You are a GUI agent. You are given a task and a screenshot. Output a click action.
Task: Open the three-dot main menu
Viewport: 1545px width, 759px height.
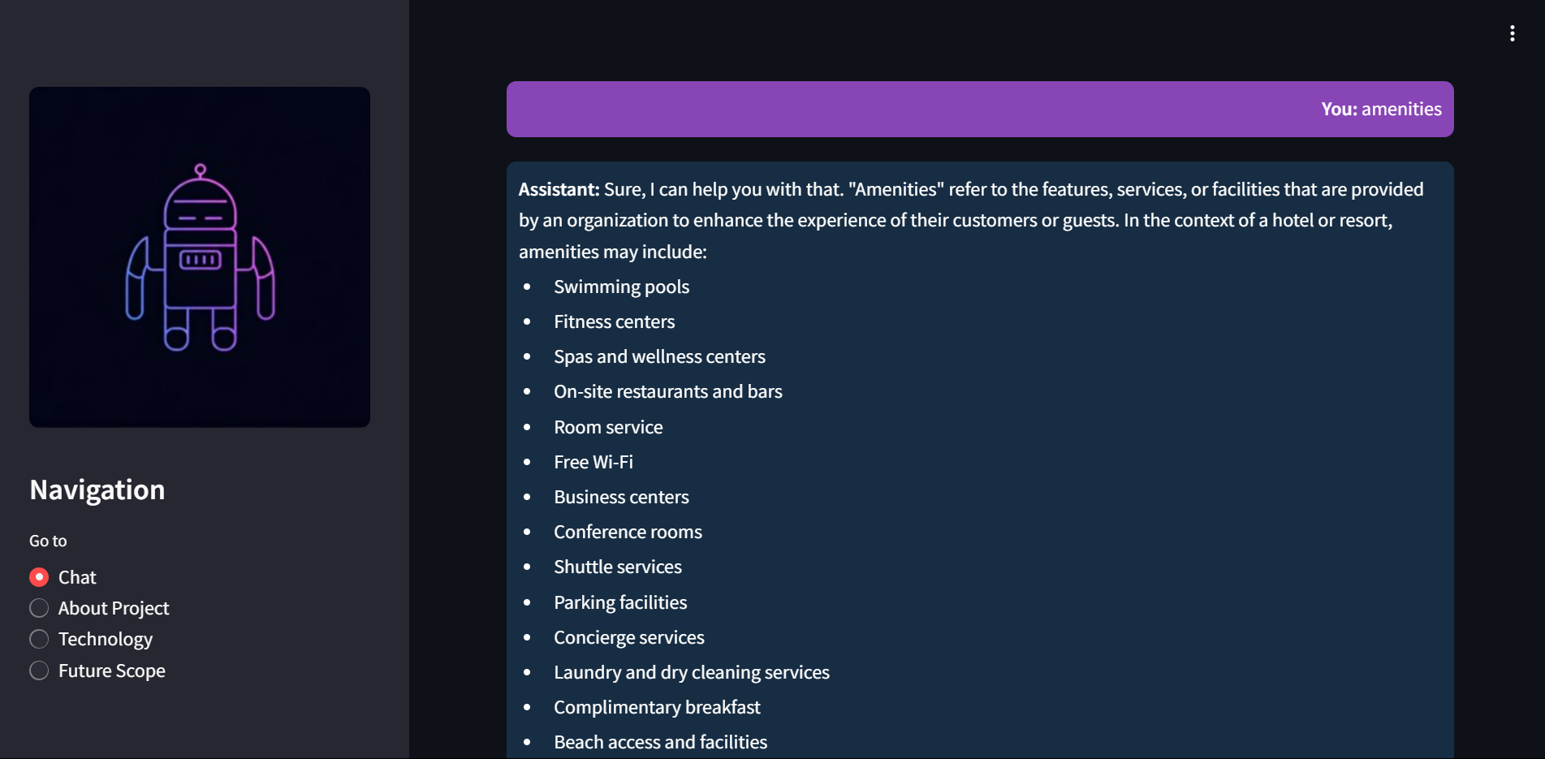click(1512, 33)
